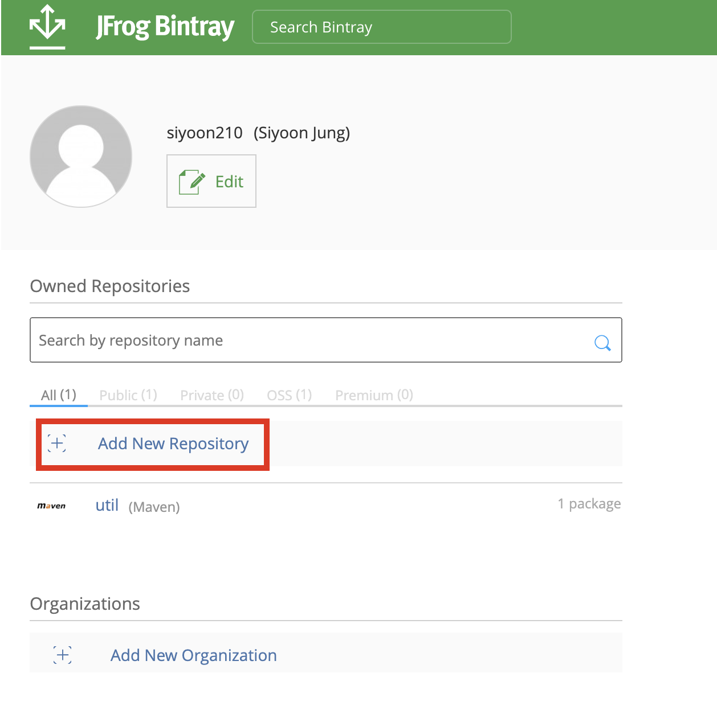Select the All (1) tab
The width and height of the screenshot is (717, 706).
click(59, 395)
